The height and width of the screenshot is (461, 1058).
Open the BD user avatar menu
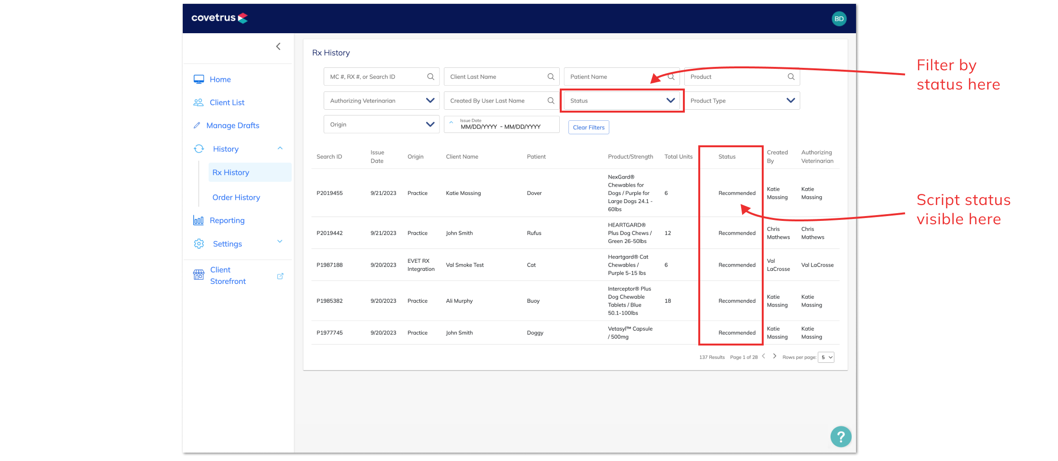tap(839, 19)
